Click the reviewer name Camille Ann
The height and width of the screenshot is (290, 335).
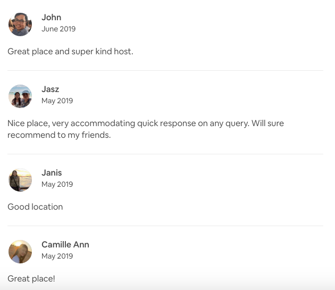[65, 245]
